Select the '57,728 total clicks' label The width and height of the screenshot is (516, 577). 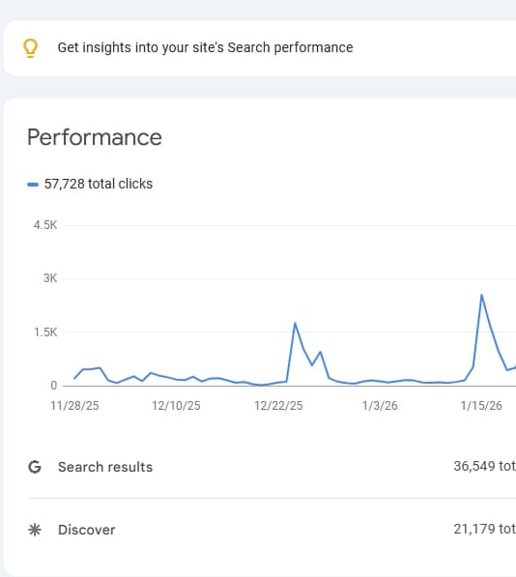(99, 184)
